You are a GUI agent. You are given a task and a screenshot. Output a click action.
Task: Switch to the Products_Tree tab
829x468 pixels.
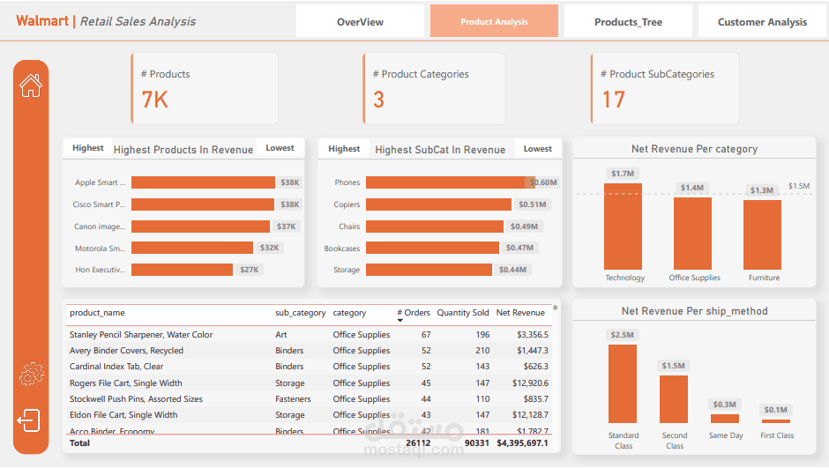tap(628, 22)
